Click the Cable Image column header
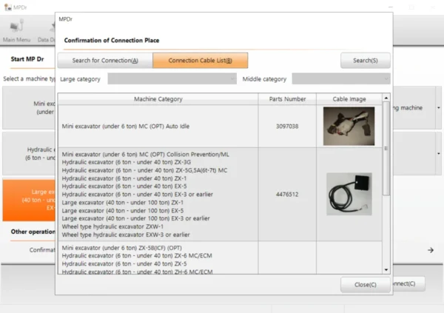The height and width of the screenshot is (313, 444). (349, 99)
